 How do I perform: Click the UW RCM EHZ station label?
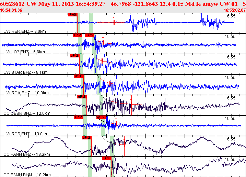click(x=25, y=93)
